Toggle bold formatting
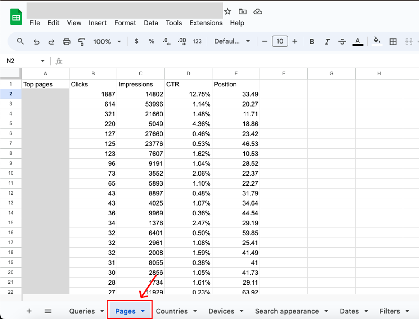 (312, 42)
